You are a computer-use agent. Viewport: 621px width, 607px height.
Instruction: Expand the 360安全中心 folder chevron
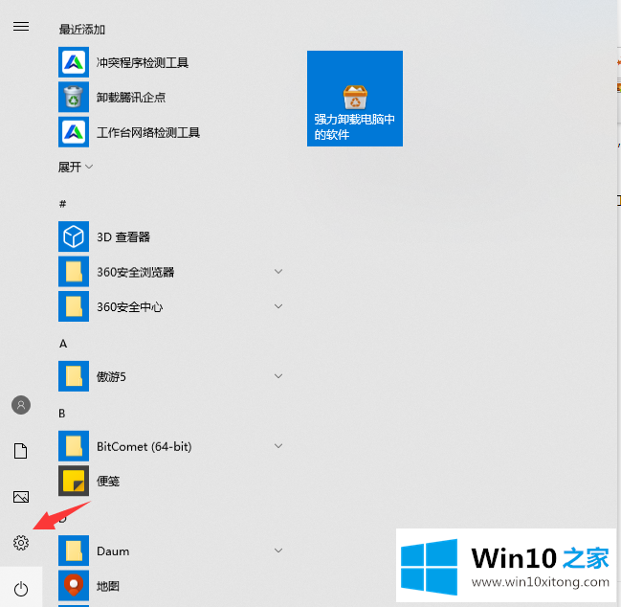[278, 306]
